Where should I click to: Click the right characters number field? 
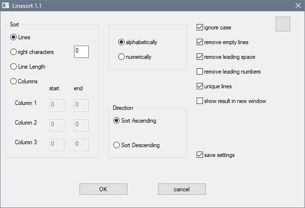(81, 52)
